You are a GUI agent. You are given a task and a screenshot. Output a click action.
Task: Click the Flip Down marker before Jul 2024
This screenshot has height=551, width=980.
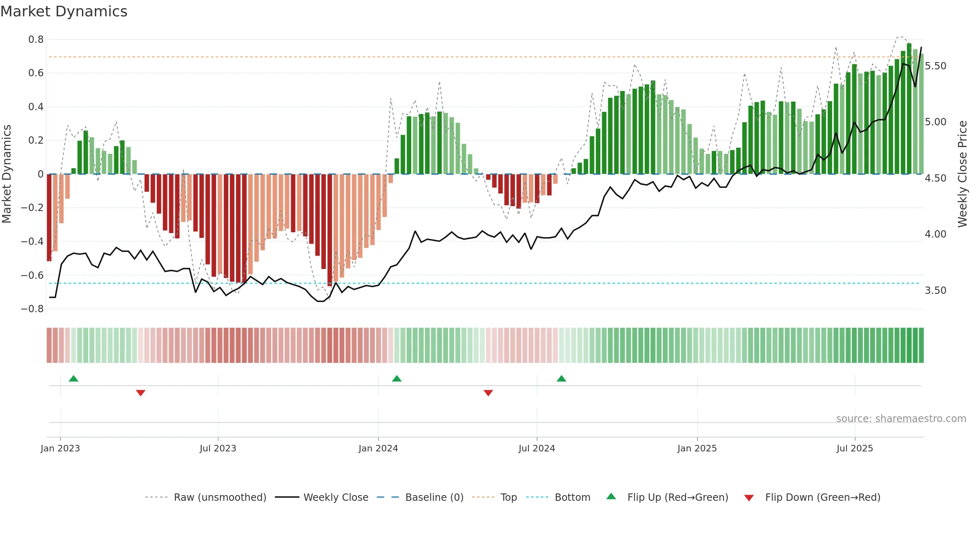coord(488,393)
